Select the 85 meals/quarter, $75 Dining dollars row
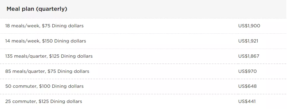This screenshot has width=287, height=109. (x=143, y=71)
